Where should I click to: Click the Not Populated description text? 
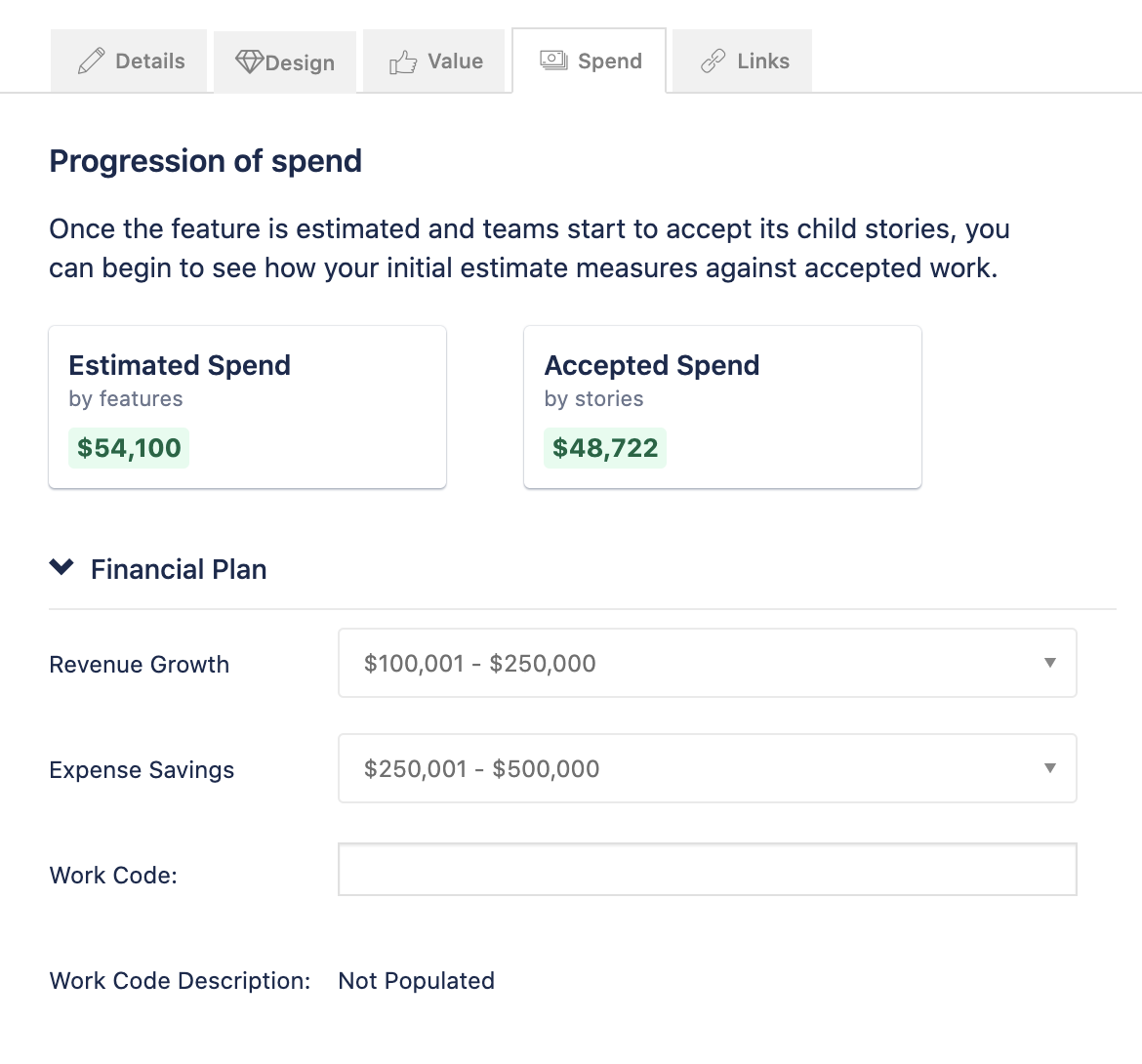417,981
